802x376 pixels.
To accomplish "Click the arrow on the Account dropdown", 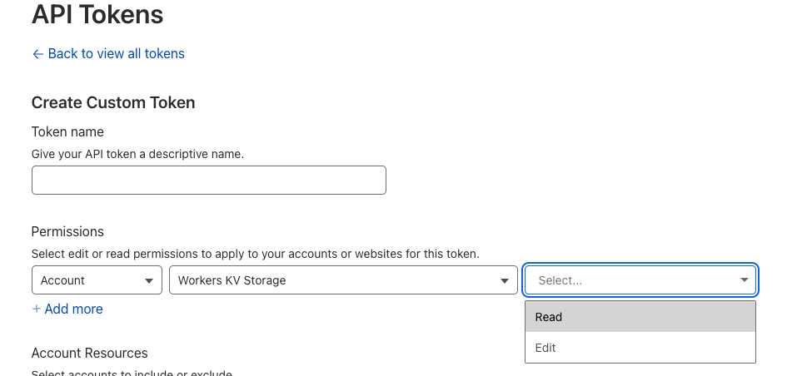I will [150, 280].
